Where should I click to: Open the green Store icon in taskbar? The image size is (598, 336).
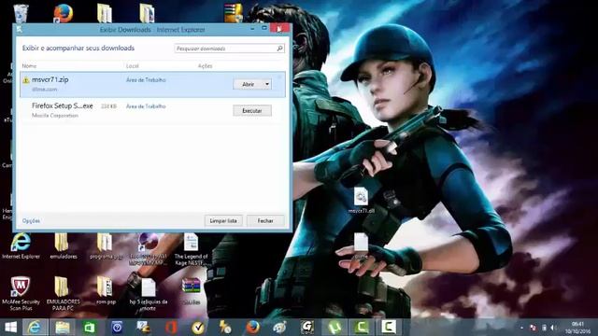90,328
